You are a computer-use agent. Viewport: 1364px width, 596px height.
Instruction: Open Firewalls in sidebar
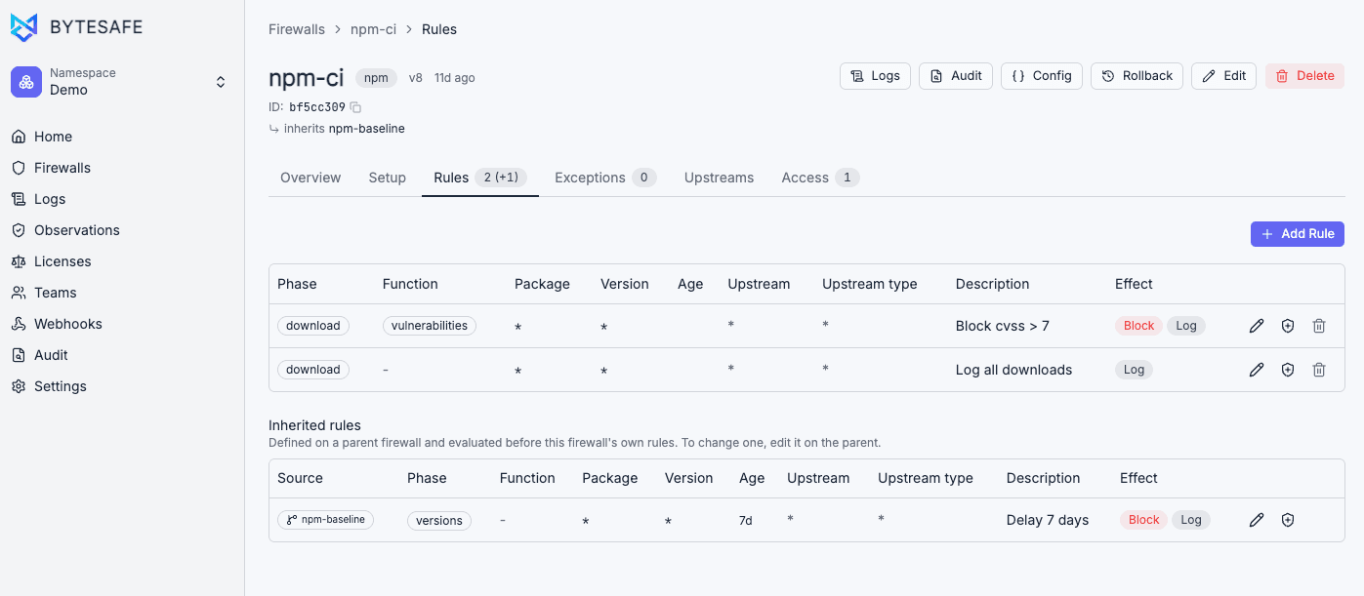click(62, 168)
